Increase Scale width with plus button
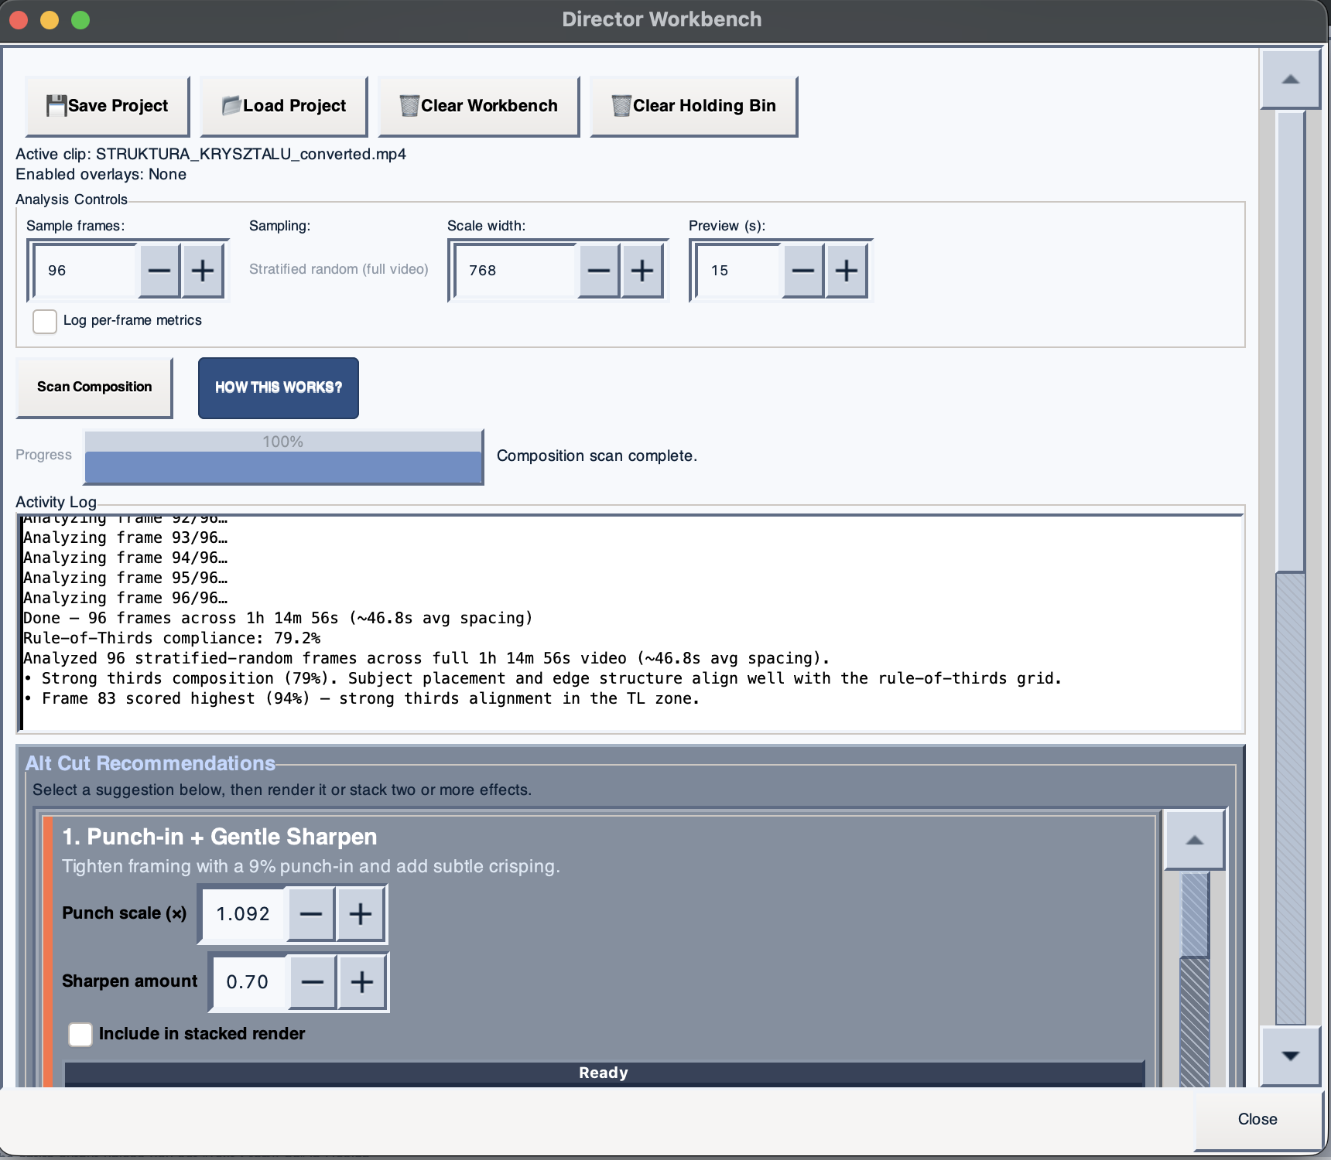Image resolution: width=1331 pixels, height=1160 pixels. [x=642, y=271]
